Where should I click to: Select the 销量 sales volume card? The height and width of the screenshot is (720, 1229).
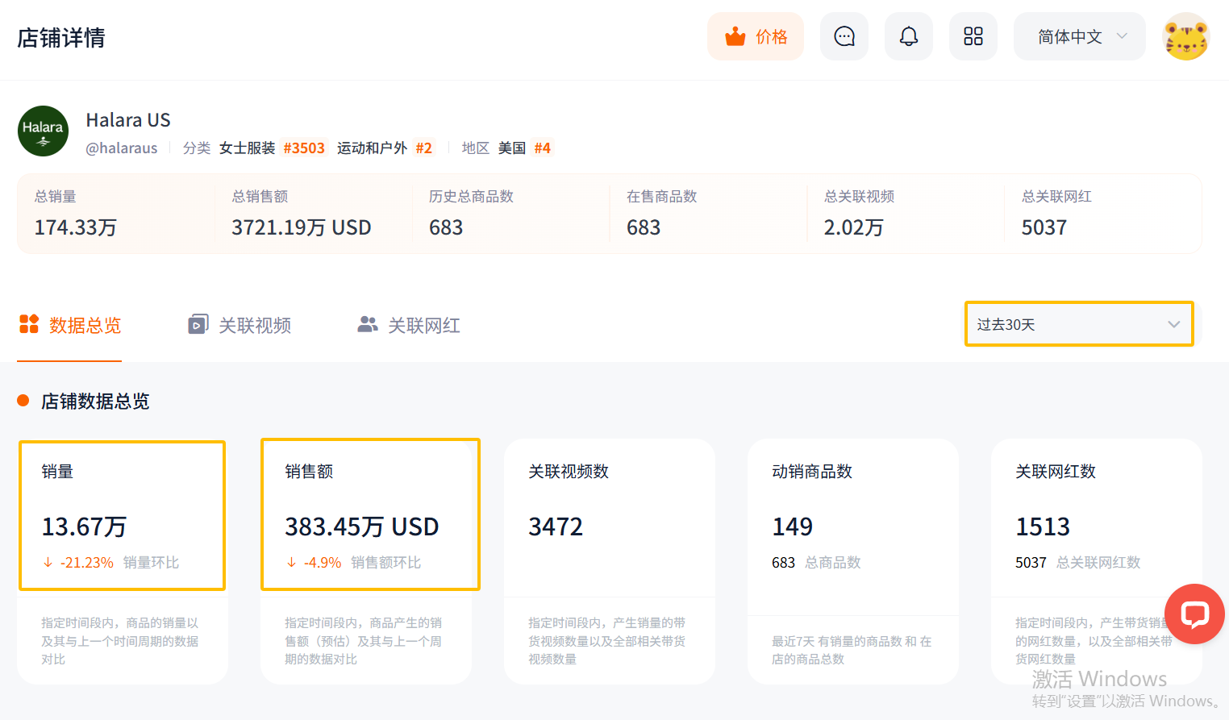point(122,515)
